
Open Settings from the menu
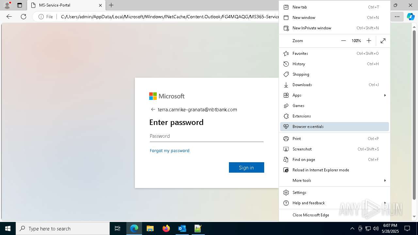click(334, 193)
